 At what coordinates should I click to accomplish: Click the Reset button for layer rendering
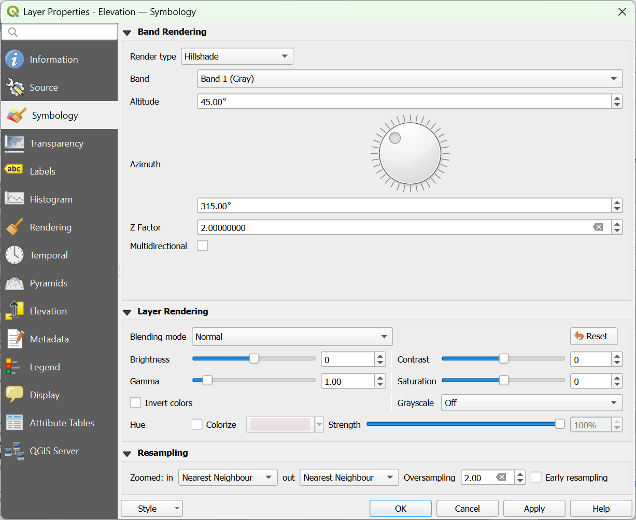[x=593, y=336]
